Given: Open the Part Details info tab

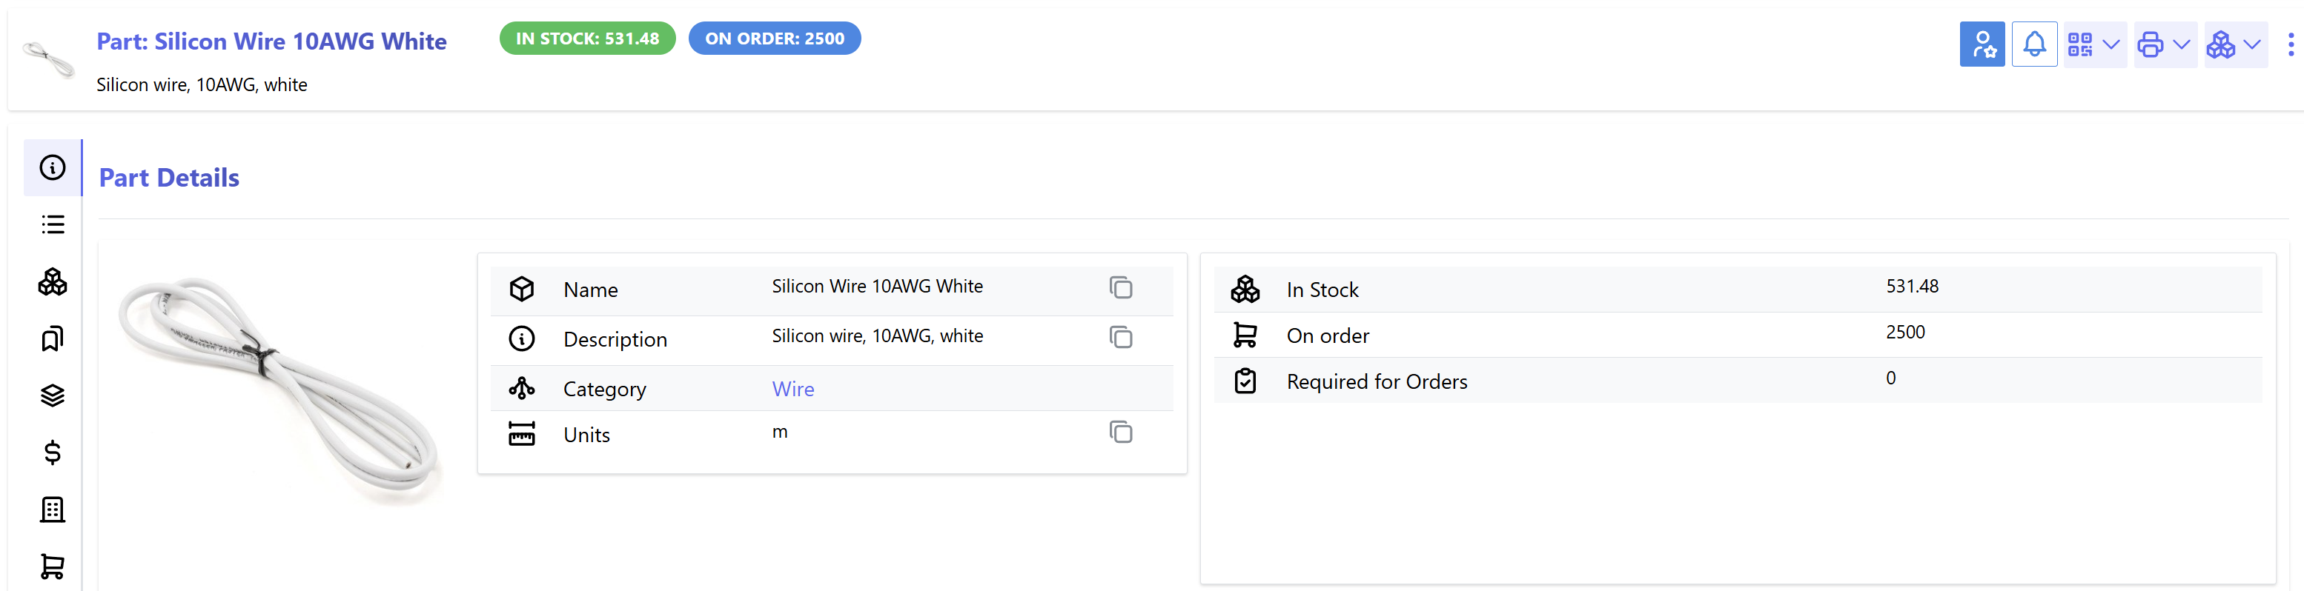Looking at the screenshot, I should pos(53,168).
